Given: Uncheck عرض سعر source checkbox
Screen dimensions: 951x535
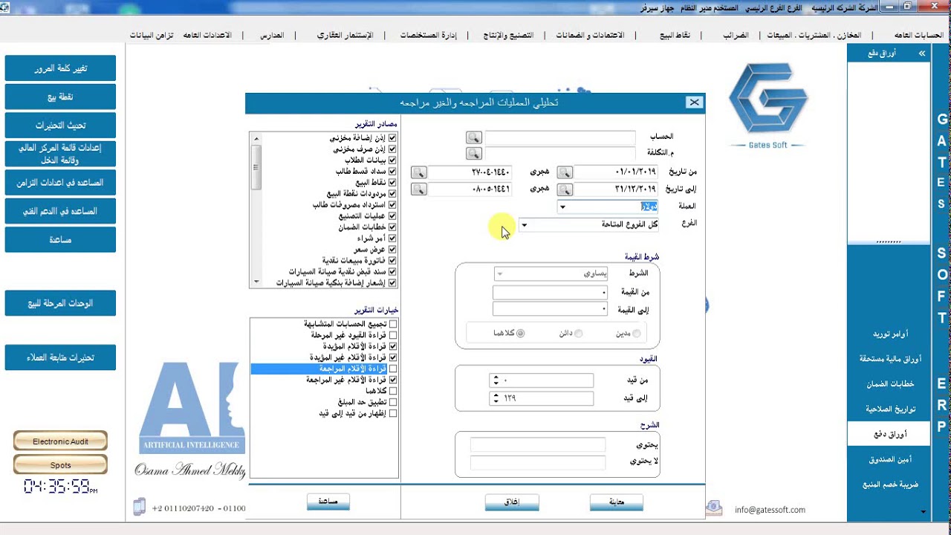Looking at the screenshot, I should [392, 250].
